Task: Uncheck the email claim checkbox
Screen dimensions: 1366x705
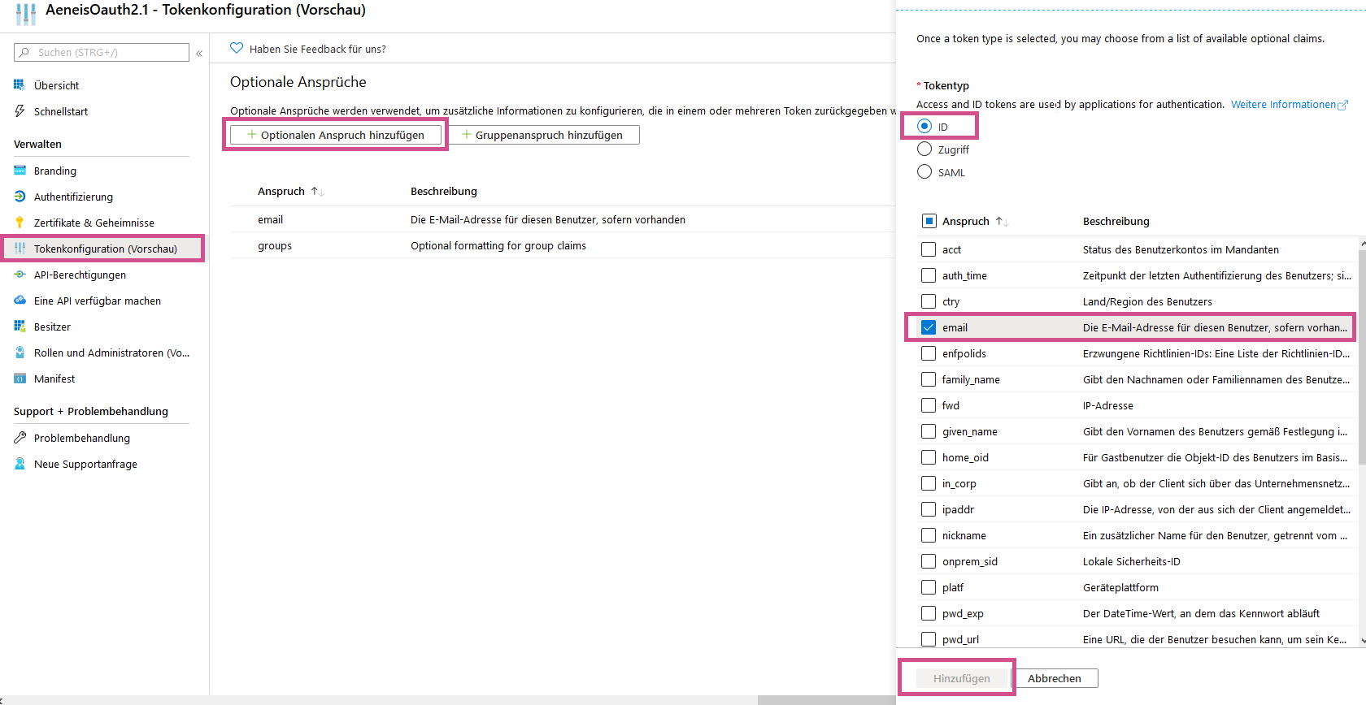Action: click(x=929, y=327)
